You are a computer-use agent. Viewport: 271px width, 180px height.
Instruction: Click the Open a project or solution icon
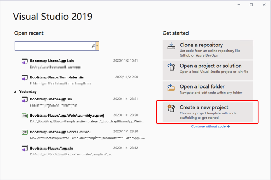(171, 67)
